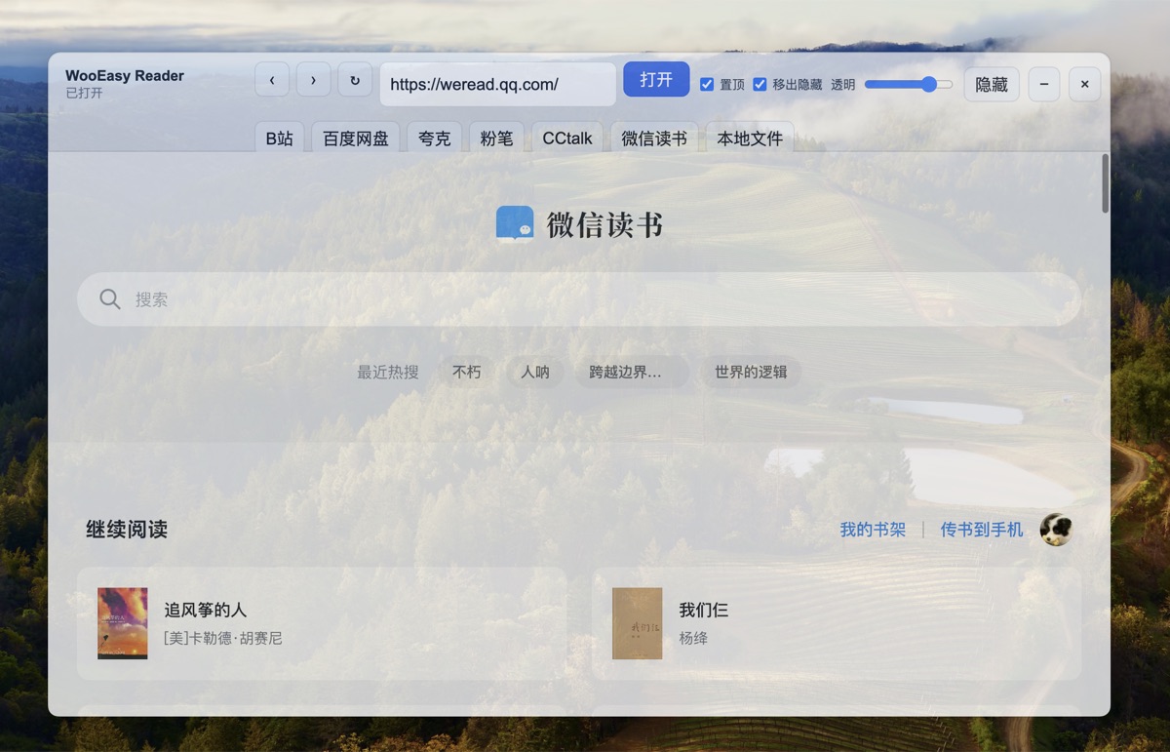
Task: Select the hot search 不朽
Action: coord(467,372)
